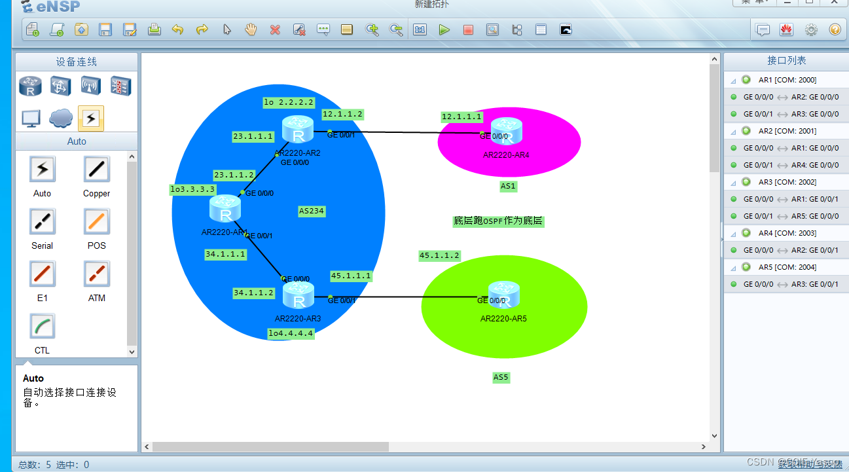Collapse AR1 [COM: 2000] interface group
Viewport: 849px width, 472px height.
(733, 81)
